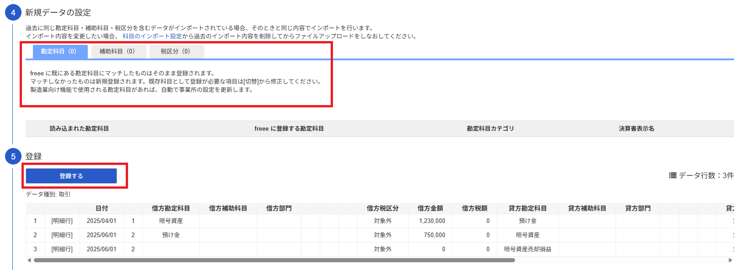Image resolution: width=746 pixels, height=270 pixels.
Task: Click the debit 暗号資産 cell in row 1
Action: coord(171,221)
